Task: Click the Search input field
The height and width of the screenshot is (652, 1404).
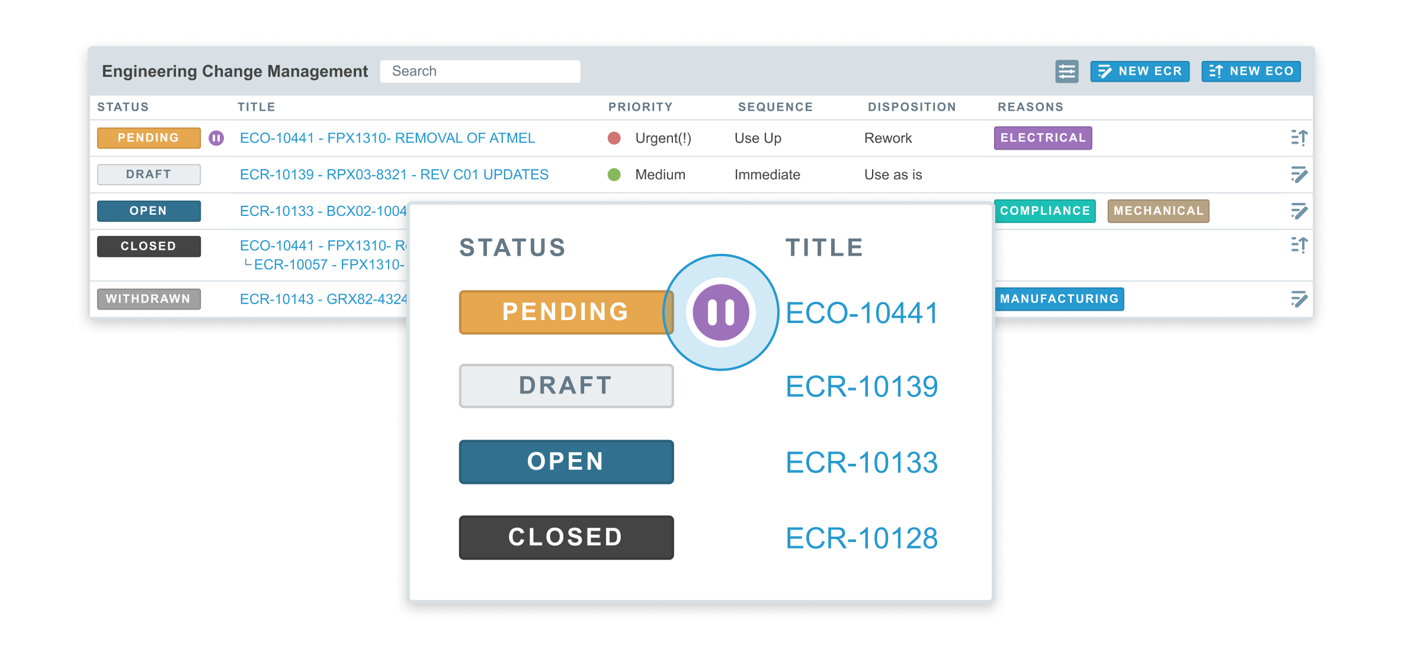Action: point(480,72)
